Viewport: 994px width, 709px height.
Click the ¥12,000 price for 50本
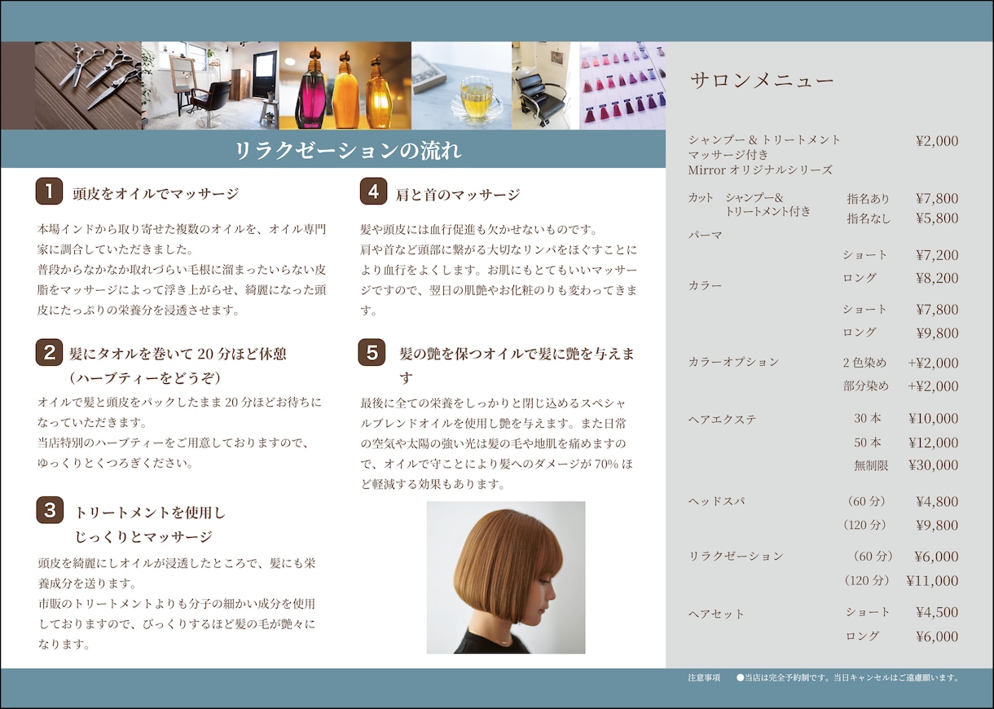point(934,443)
